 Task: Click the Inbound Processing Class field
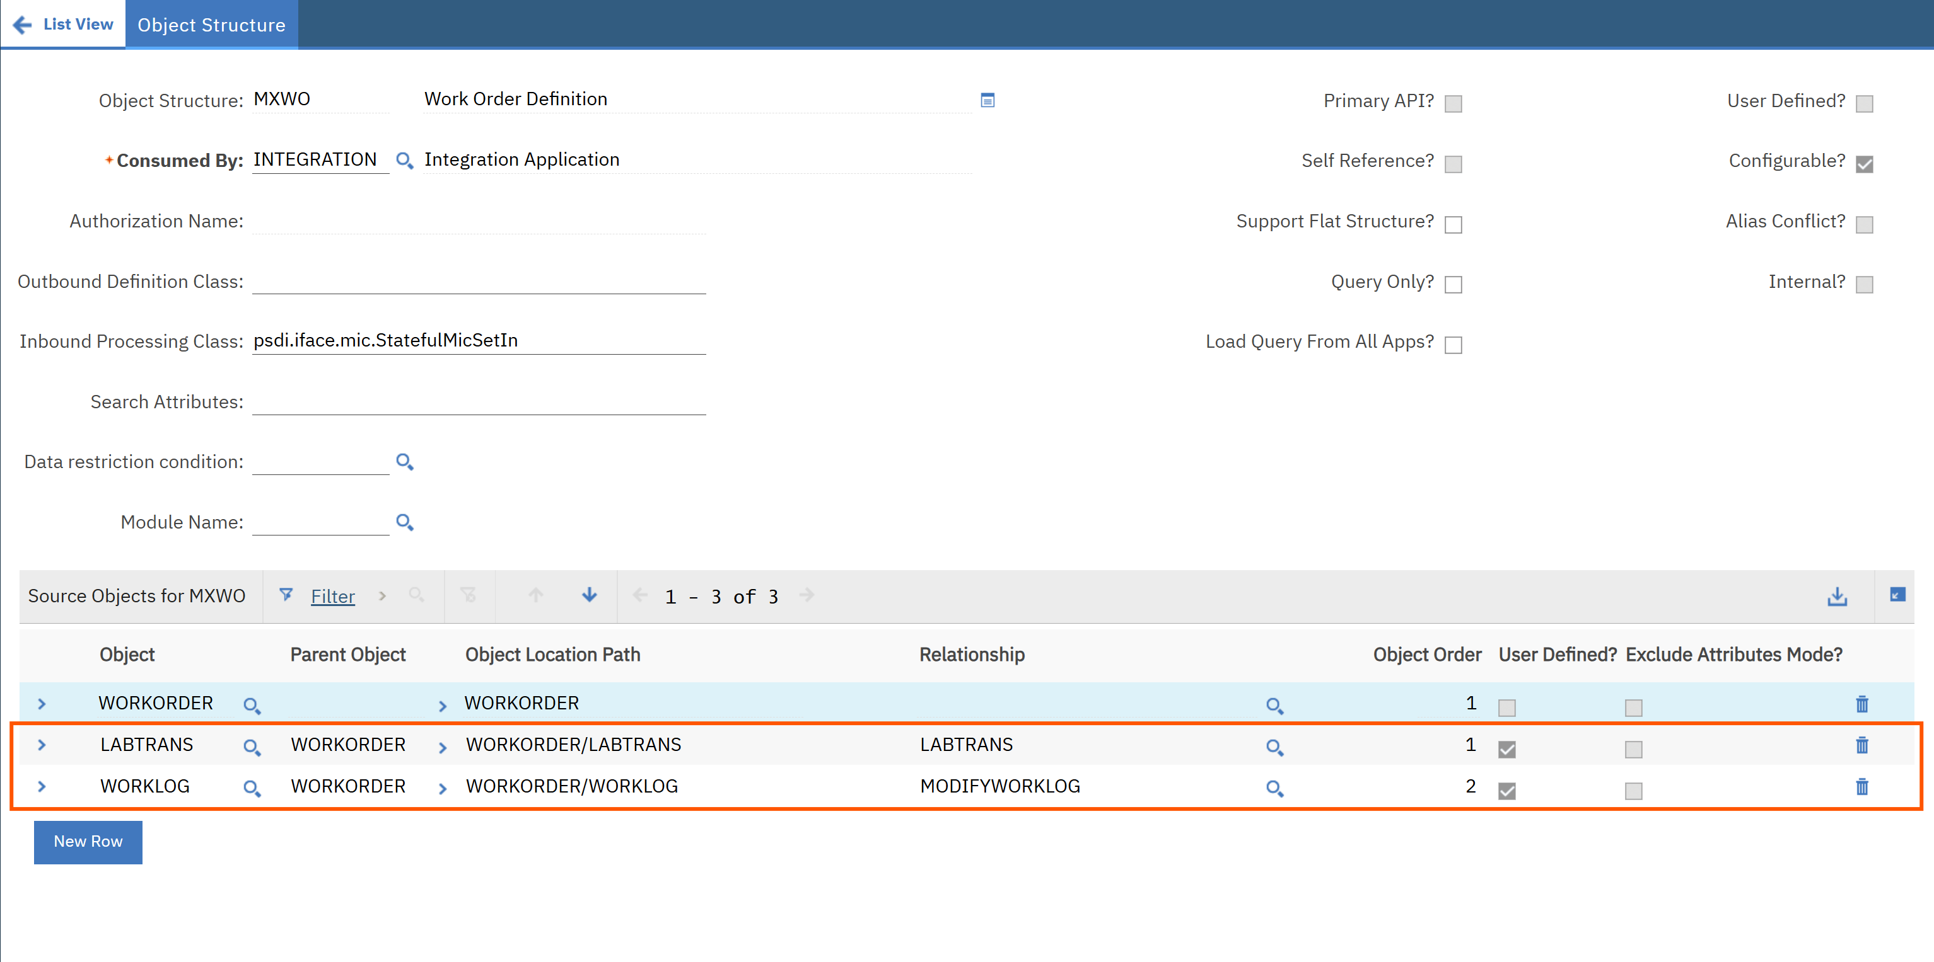tap(478, 341)
